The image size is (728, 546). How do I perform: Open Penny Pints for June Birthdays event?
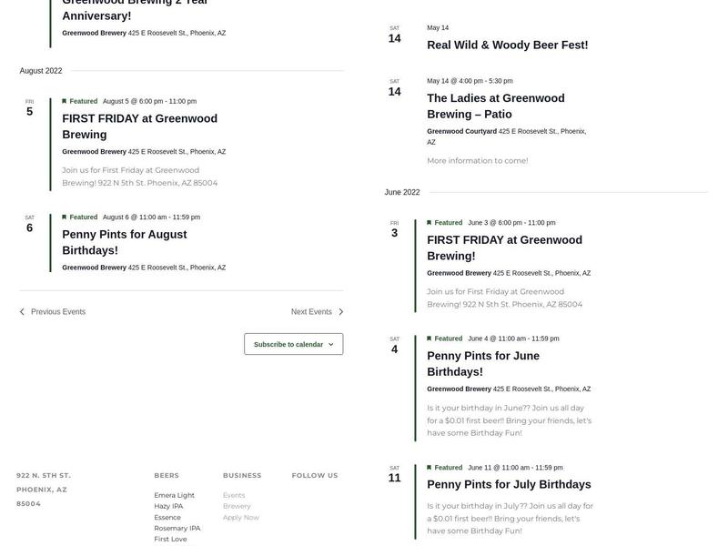pos(483,364)
